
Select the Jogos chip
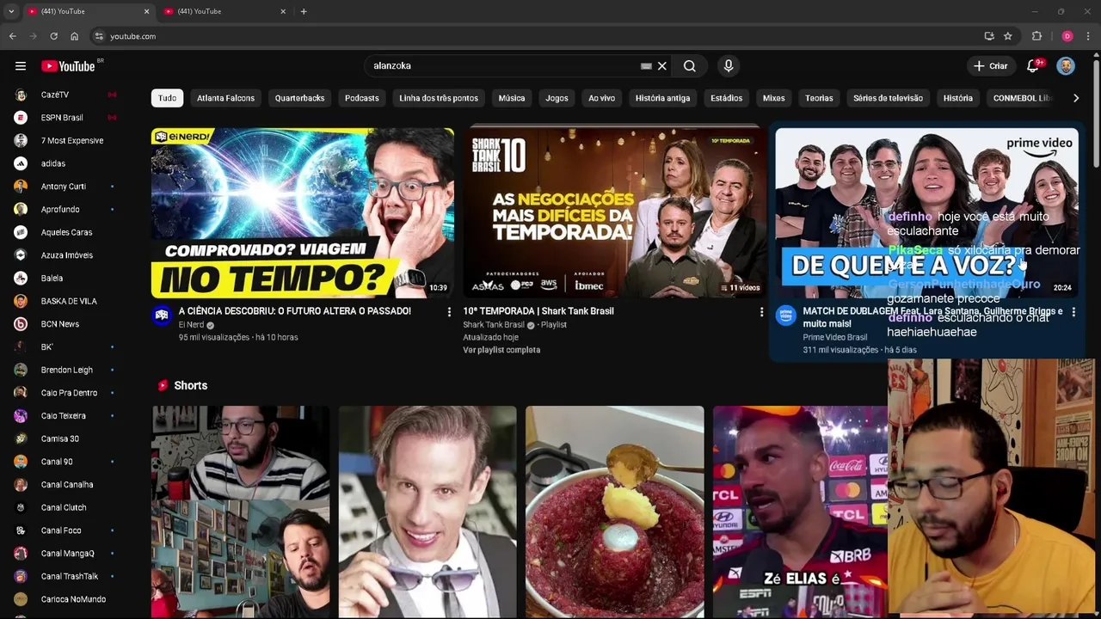click(557, 98)
